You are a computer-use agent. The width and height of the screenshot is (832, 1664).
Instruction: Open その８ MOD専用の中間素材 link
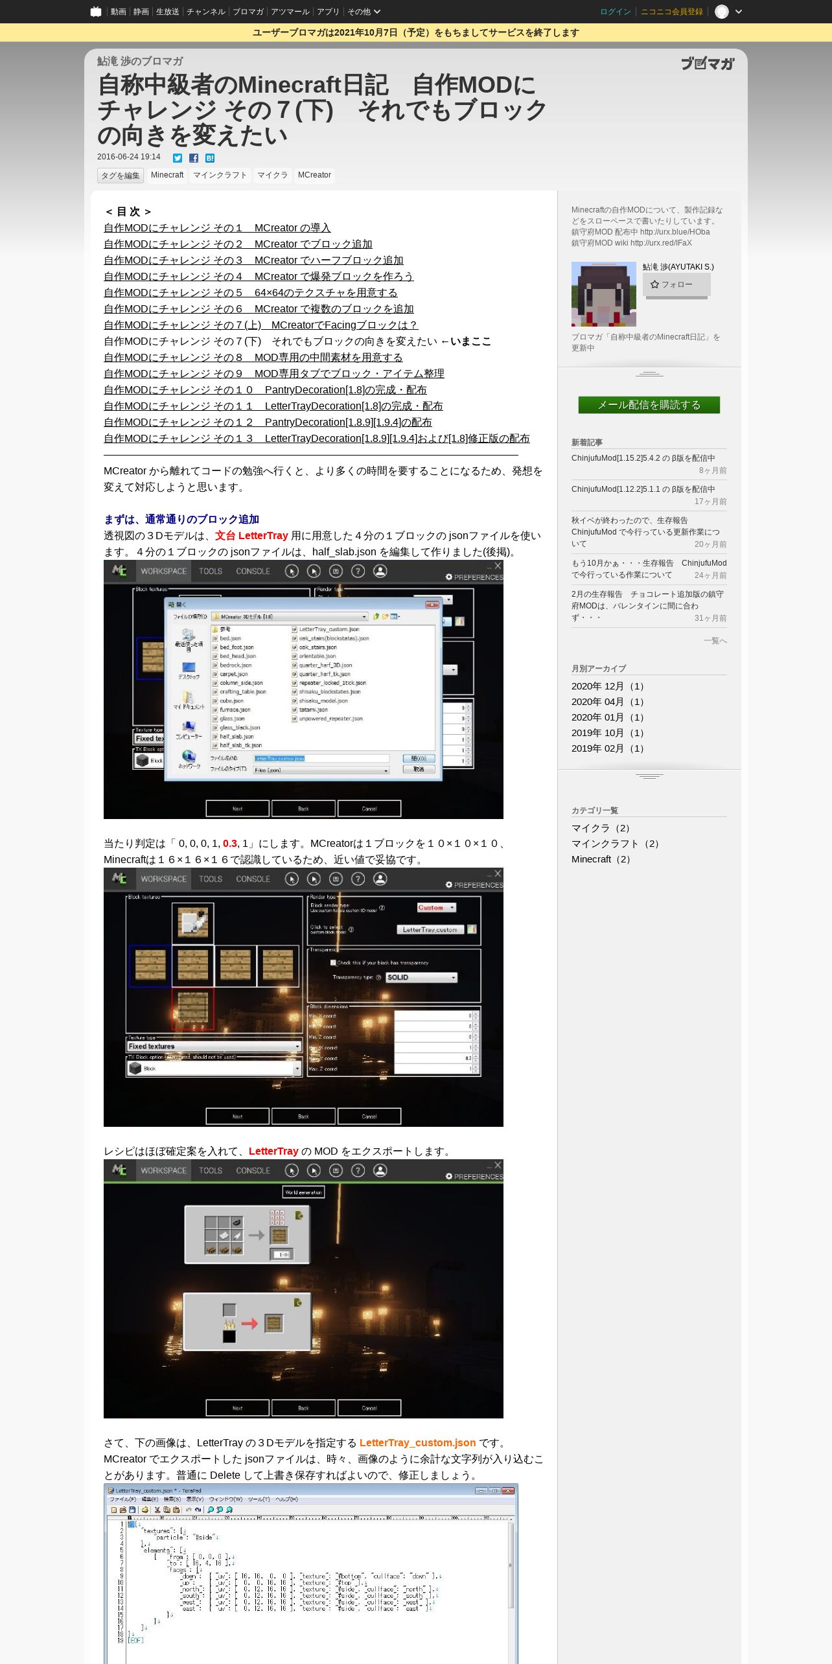tap(253, 358)
